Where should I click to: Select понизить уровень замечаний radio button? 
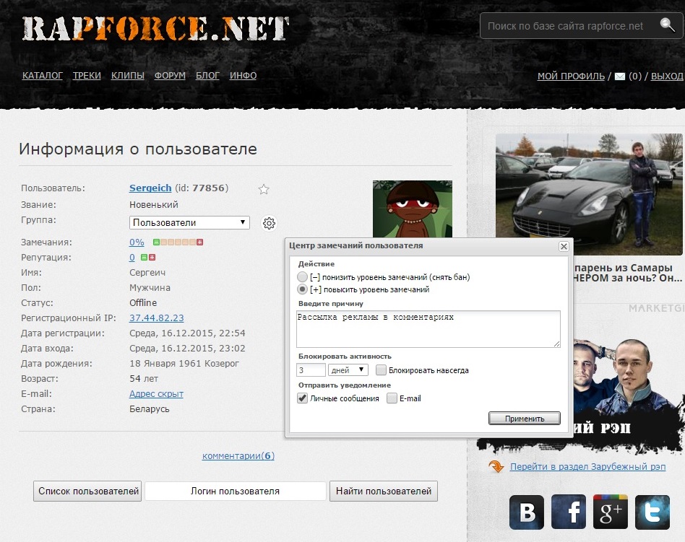(x=302, y=276)
